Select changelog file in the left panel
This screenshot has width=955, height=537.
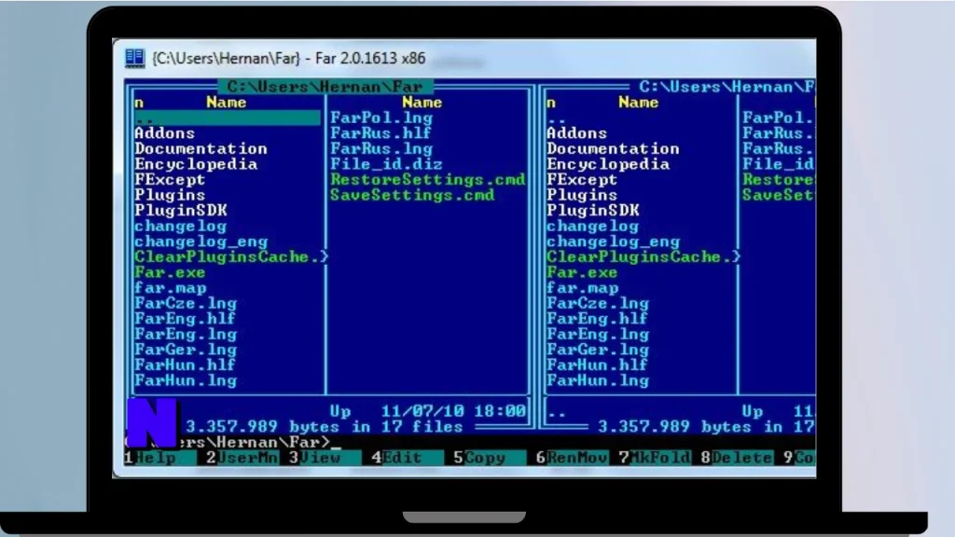pyautogui.click(x=180, y=226)
